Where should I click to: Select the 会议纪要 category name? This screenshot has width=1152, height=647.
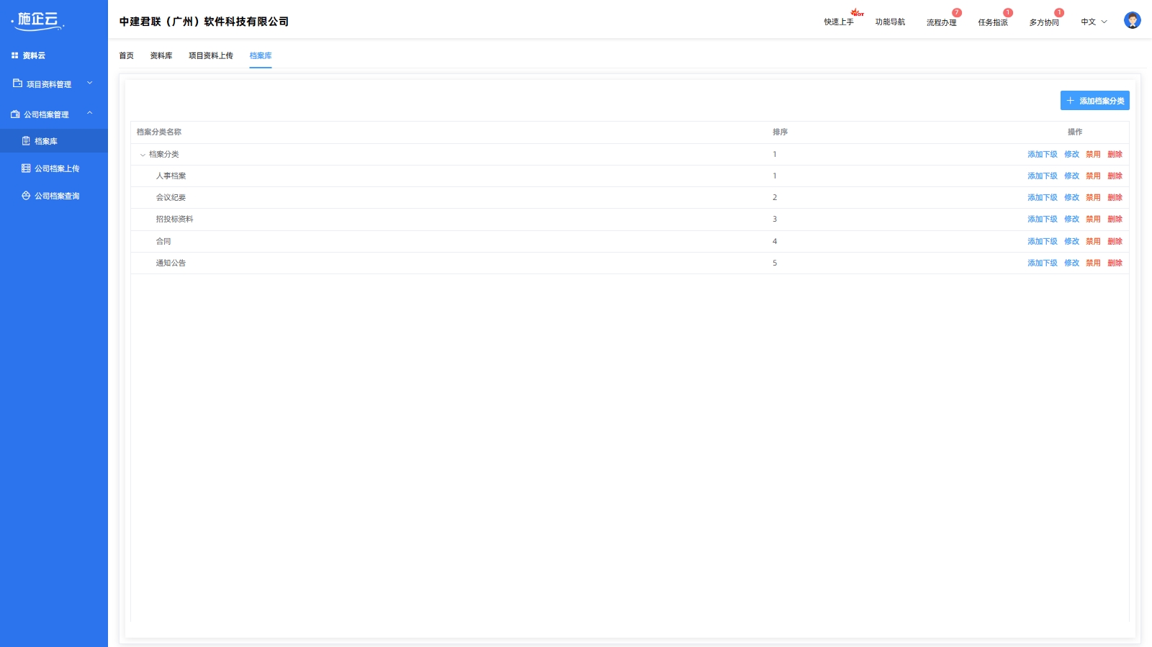coord(171,197)
